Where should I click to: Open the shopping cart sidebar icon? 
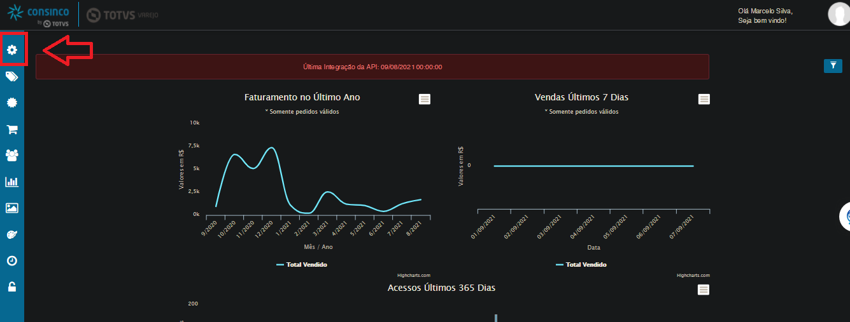click(12, 129)
